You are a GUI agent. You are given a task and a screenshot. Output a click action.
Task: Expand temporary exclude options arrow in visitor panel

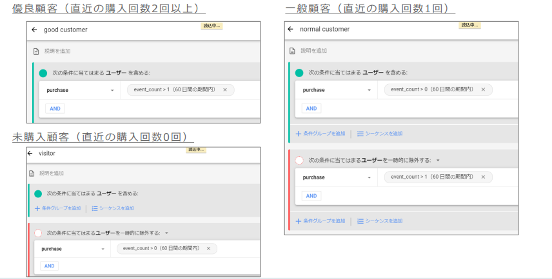pyautogui.click(x=166, y=233)
